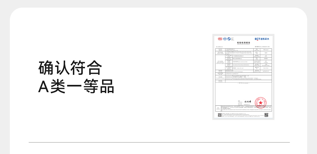Click the heading text A类一等品
The image size is (317, 154).
tap(76, 86)
